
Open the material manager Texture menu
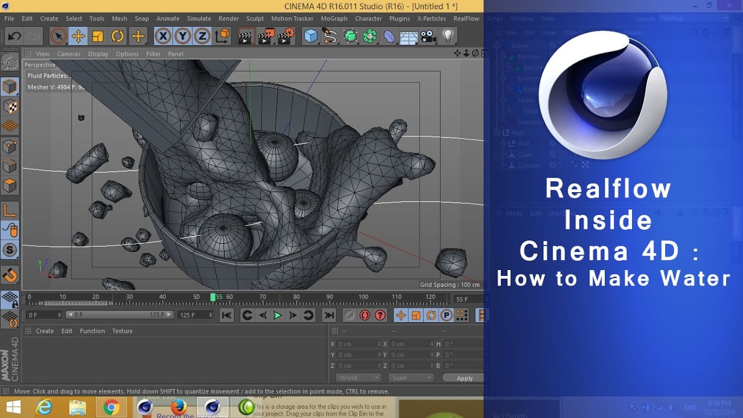122,331
